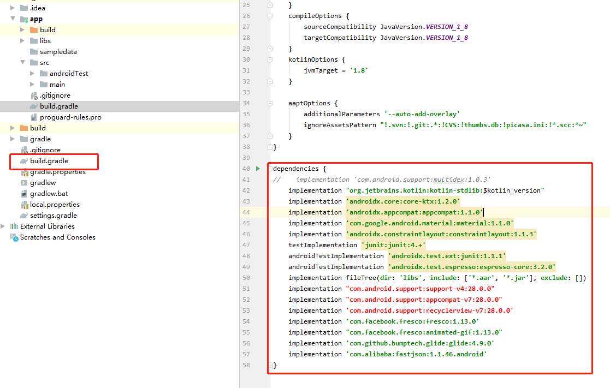The width and height of the screenshot is (610, 388).
Task: Click the ignoreAssetsPattern string value
Action: (483, 125)
